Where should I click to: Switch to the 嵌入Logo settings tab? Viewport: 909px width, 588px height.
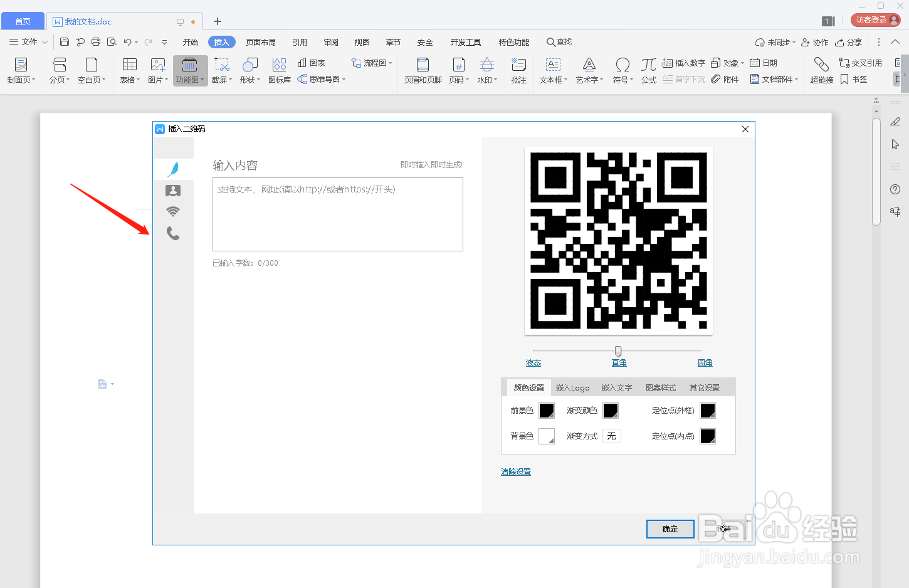[573, 387]
